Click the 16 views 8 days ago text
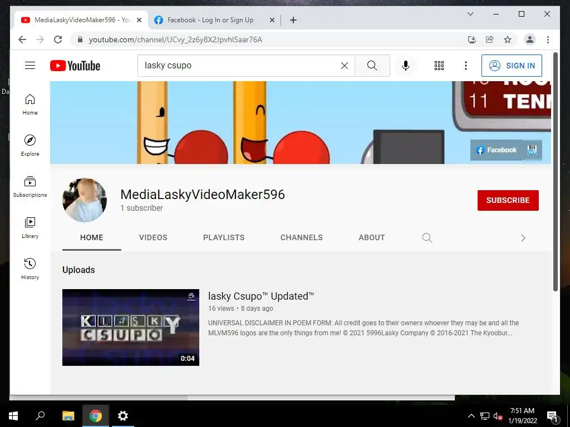570x427 pixels. click(240, 308)
